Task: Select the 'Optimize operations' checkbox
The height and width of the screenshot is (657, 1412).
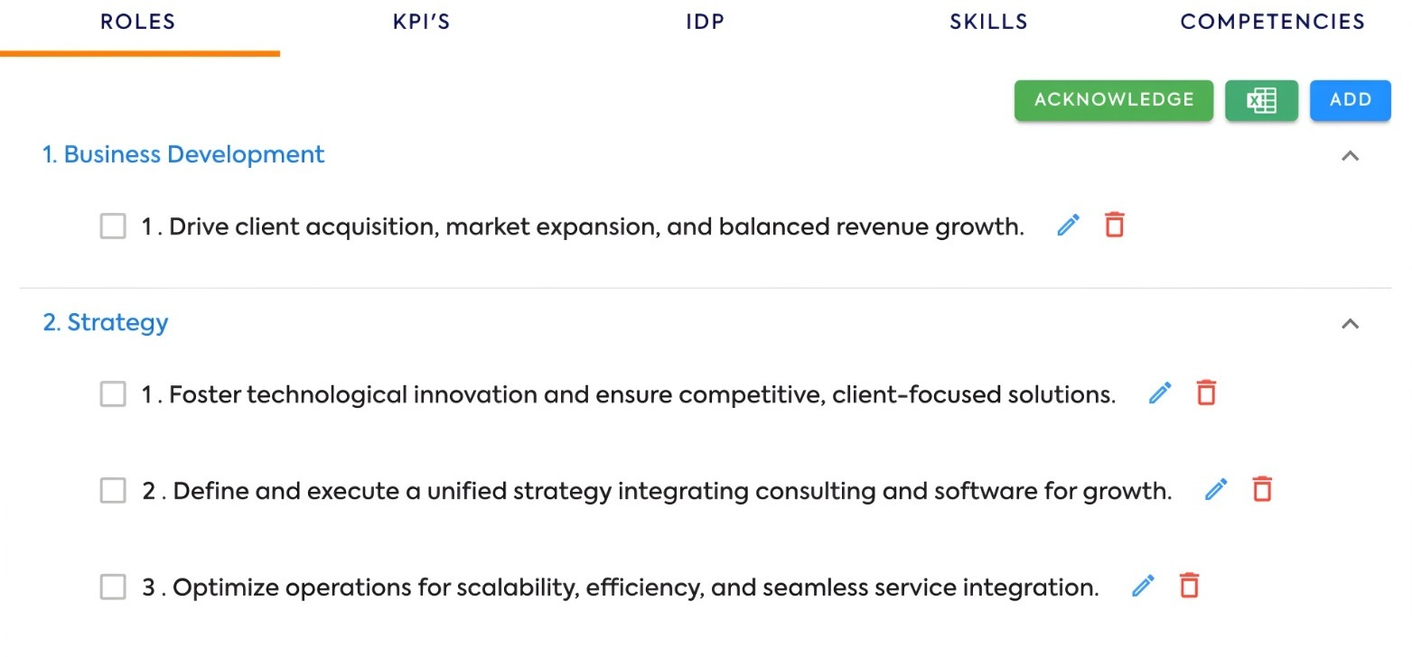Action: click(x=113, y=588)
